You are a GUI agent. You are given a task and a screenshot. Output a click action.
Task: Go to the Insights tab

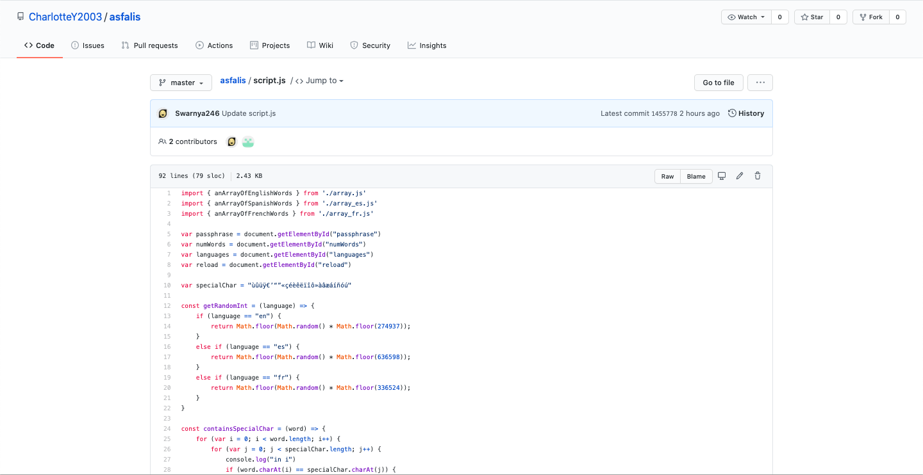click(427, 45)
